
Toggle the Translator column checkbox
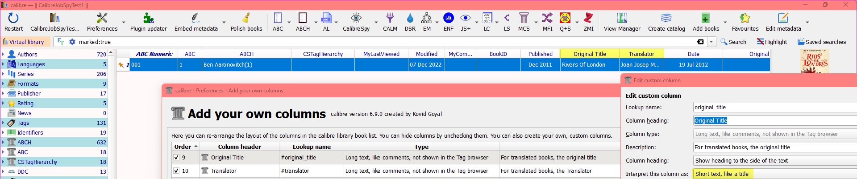click(176, 171)
